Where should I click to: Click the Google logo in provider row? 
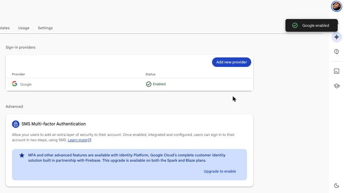(15, 84)
